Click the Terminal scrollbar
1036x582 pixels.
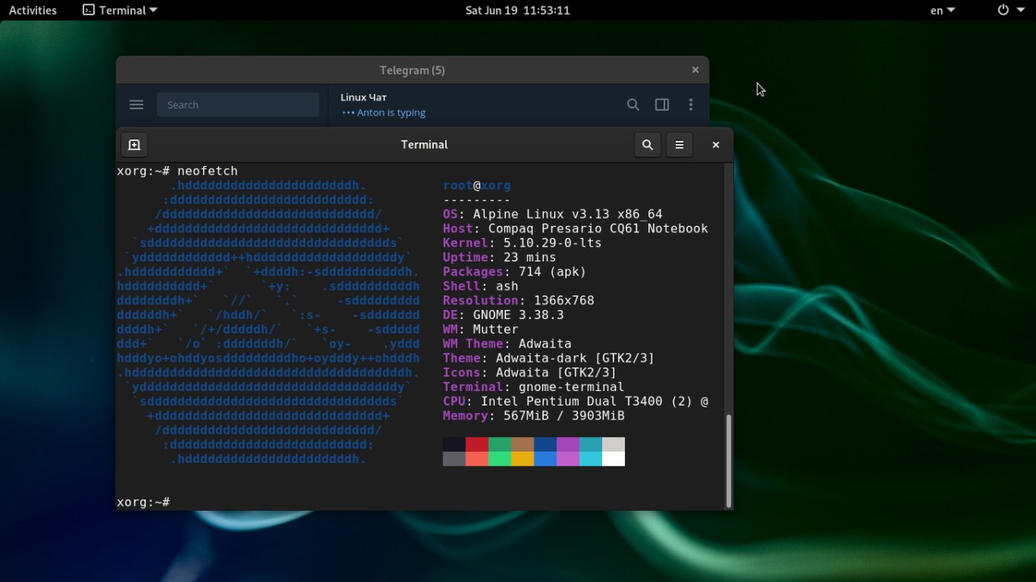pyautogui.click(x=729, y=461)
